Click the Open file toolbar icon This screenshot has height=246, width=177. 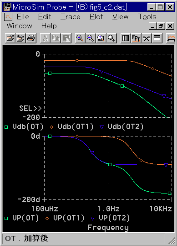(10, 38)
